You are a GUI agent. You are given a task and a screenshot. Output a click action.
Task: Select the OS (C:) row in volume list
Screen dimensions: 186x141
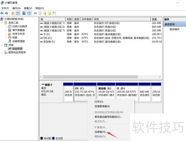click(101, 38)
